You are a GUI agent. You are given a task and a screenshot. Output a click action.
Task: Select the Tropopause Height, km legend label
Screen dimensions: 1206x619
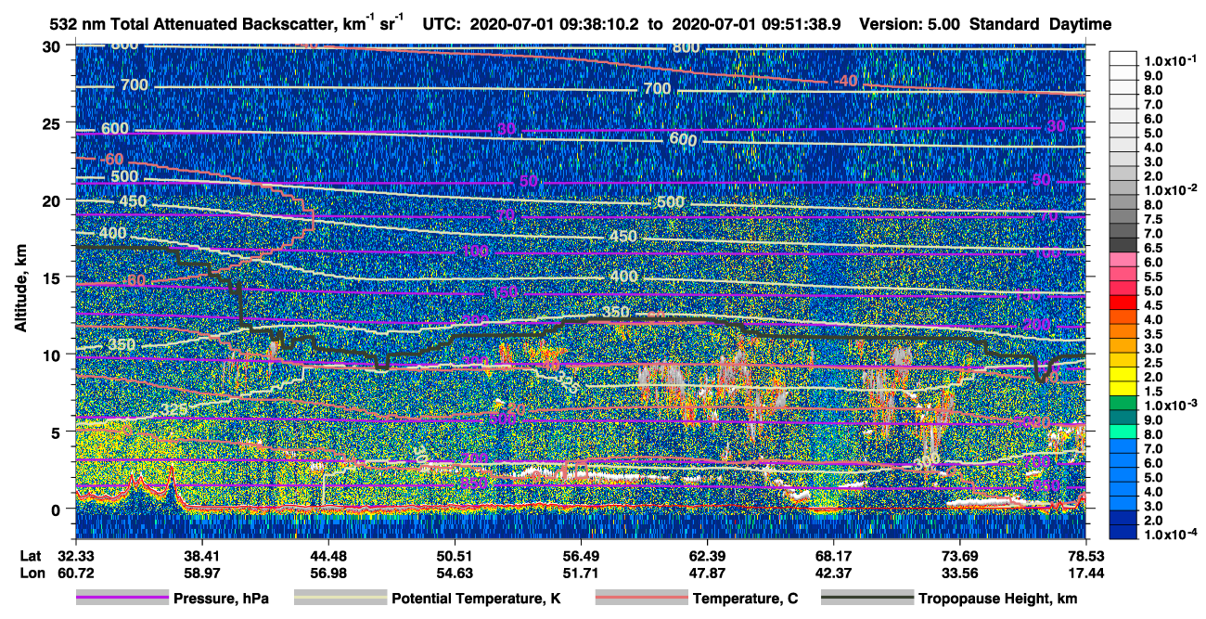coord(998,599)
